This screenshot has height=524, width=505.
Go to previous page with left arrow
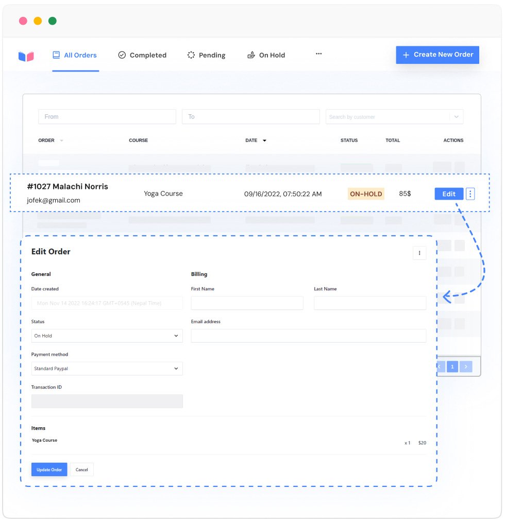pos(441,366)
